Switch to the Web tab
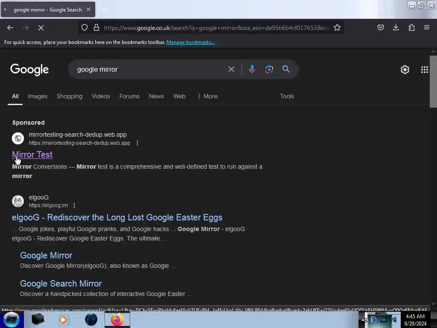 click(179, 96)
